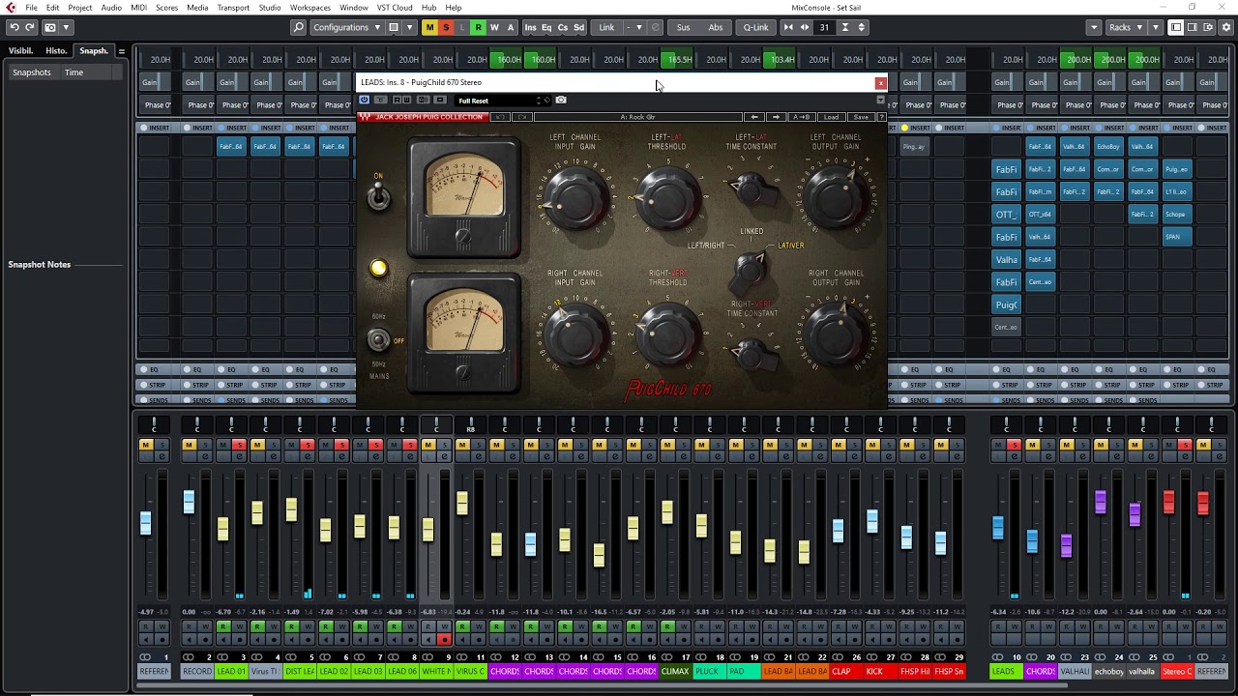Screen dimensions: 1238x696
Task: Open the MixConsole setup gear
Action: pyautogui.click(x=1226, y=27)
